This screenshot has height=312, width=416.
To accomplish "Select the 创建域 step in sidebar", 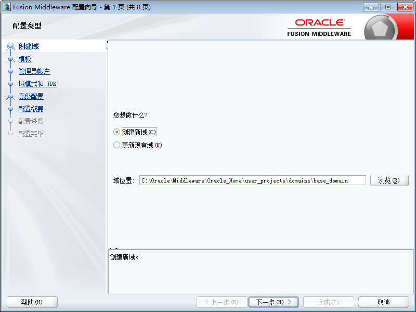I will pos(29,46).
